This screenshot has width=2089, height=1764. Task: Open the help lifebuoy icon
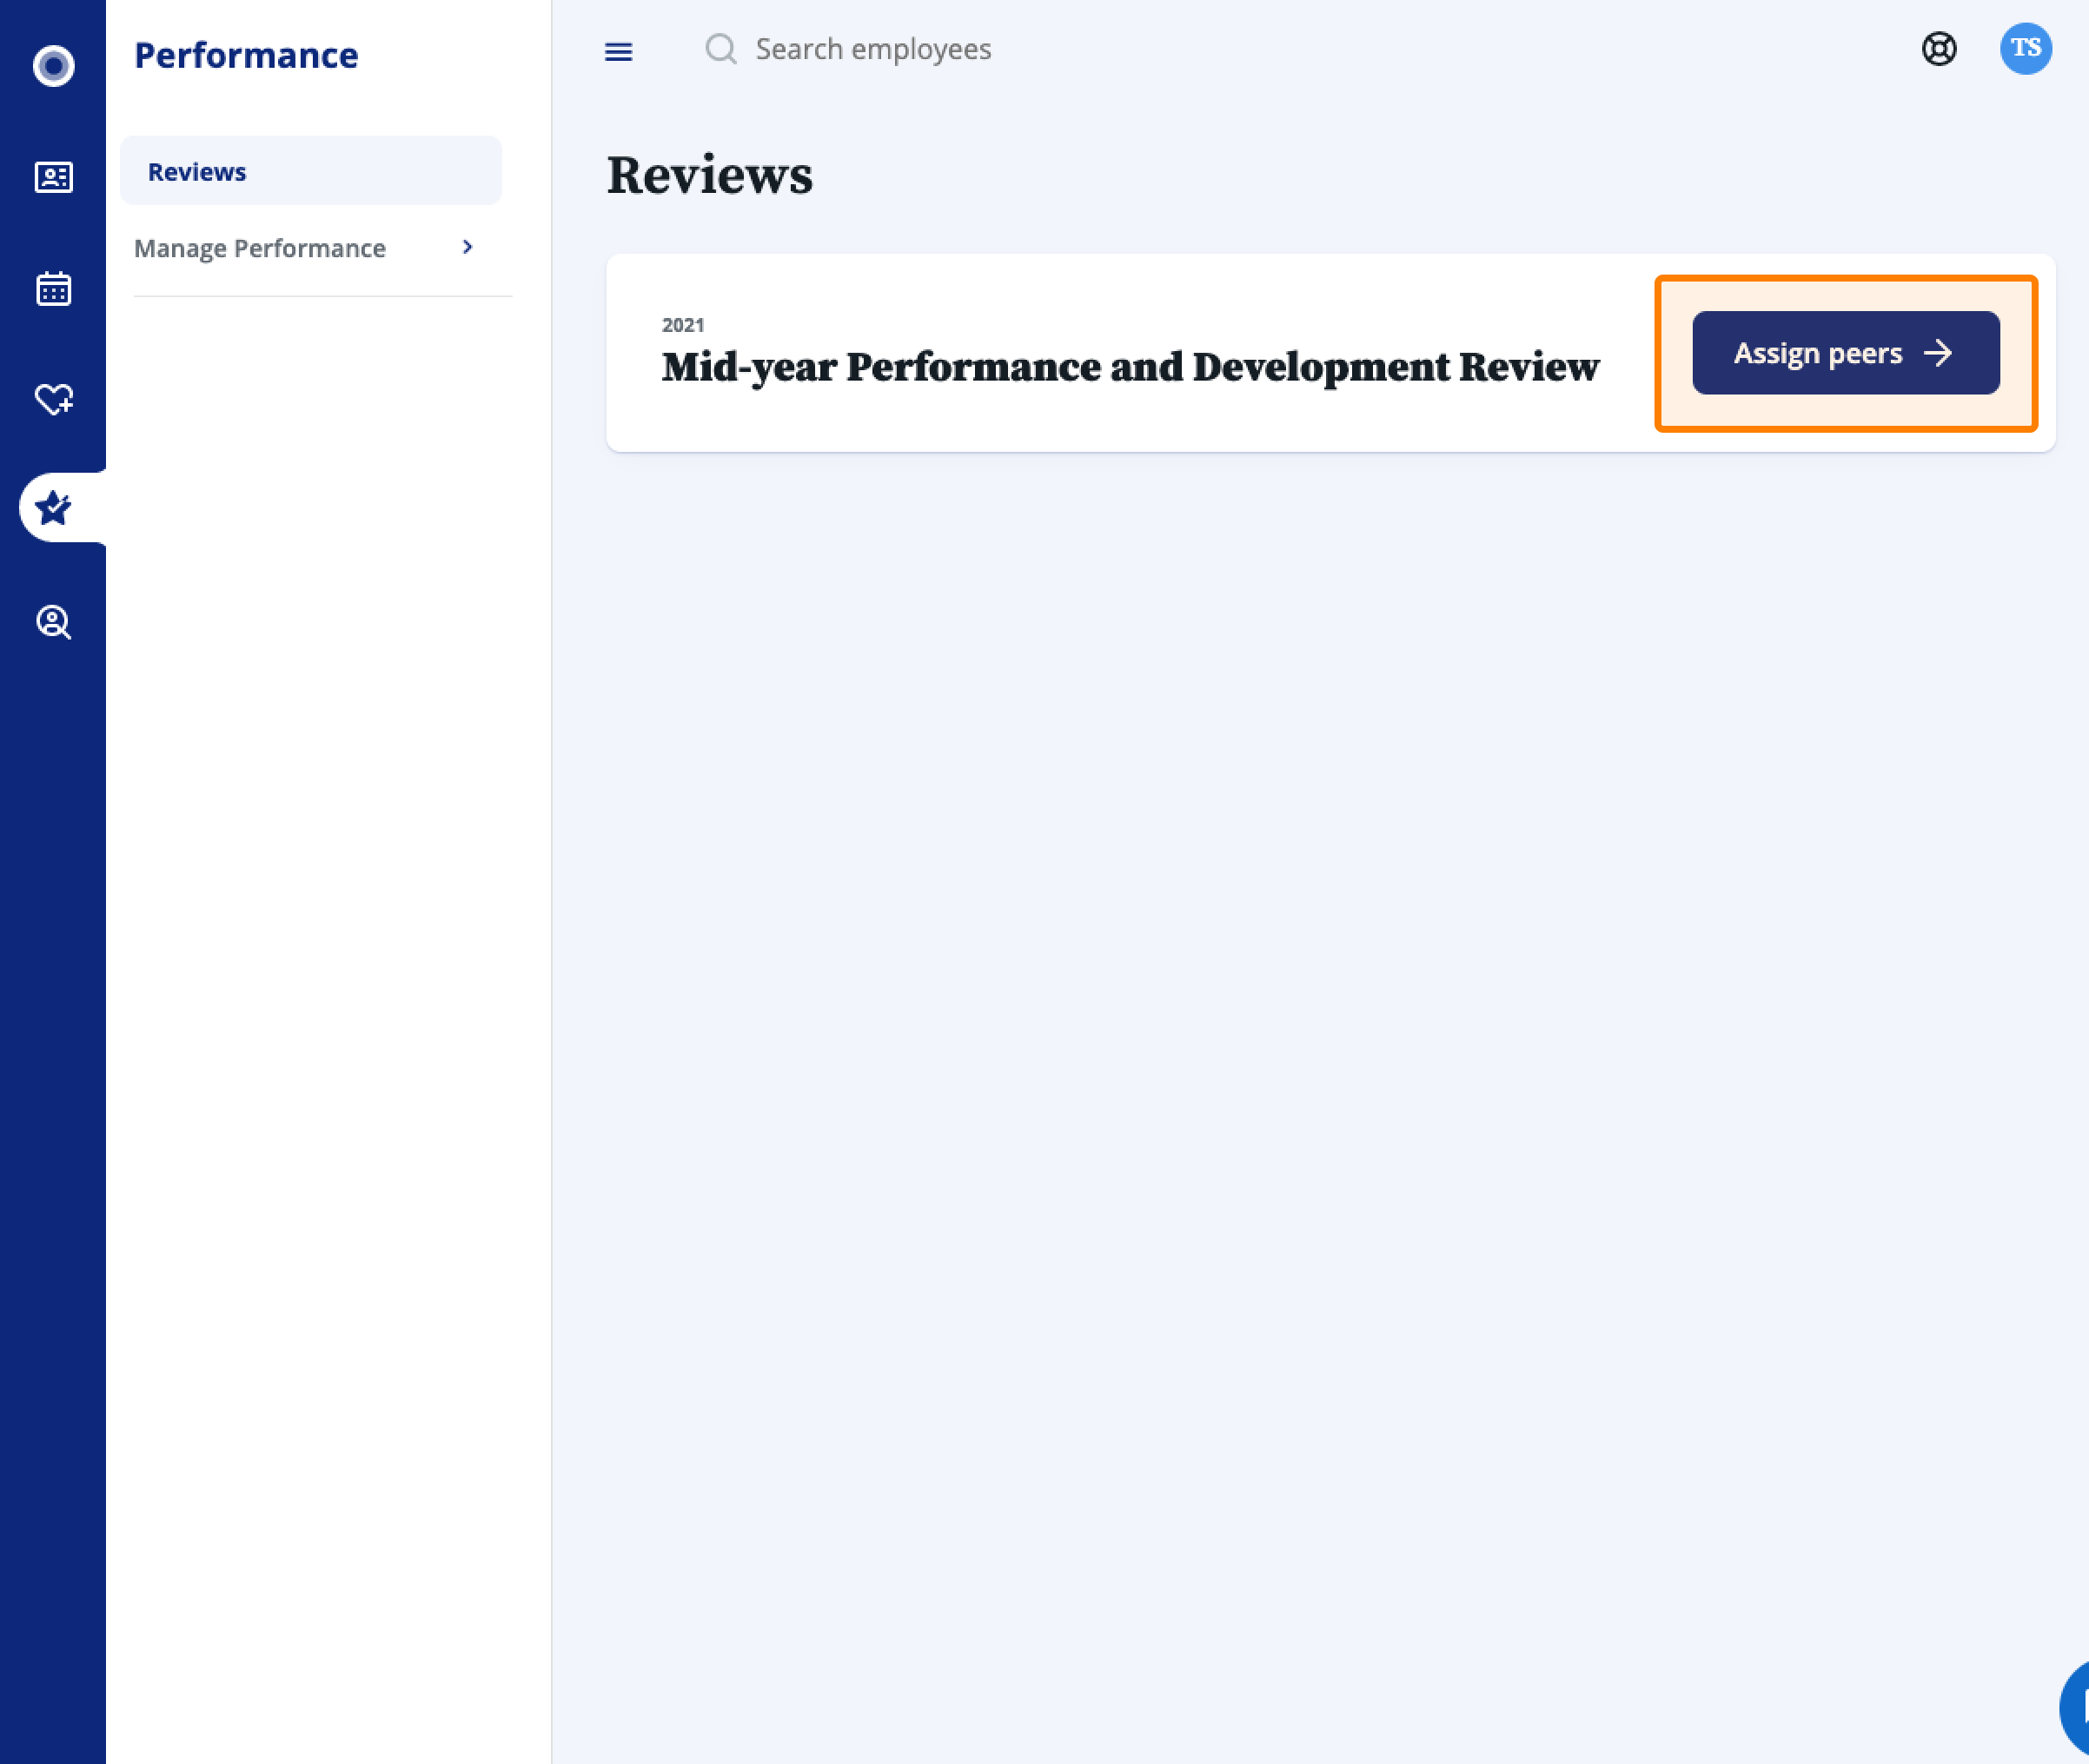pyautogui.click(x=1938, y=49)
